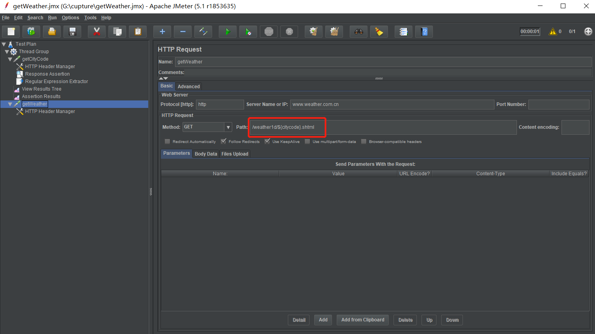Open the Templates toolbar icon

pos(32,32)
